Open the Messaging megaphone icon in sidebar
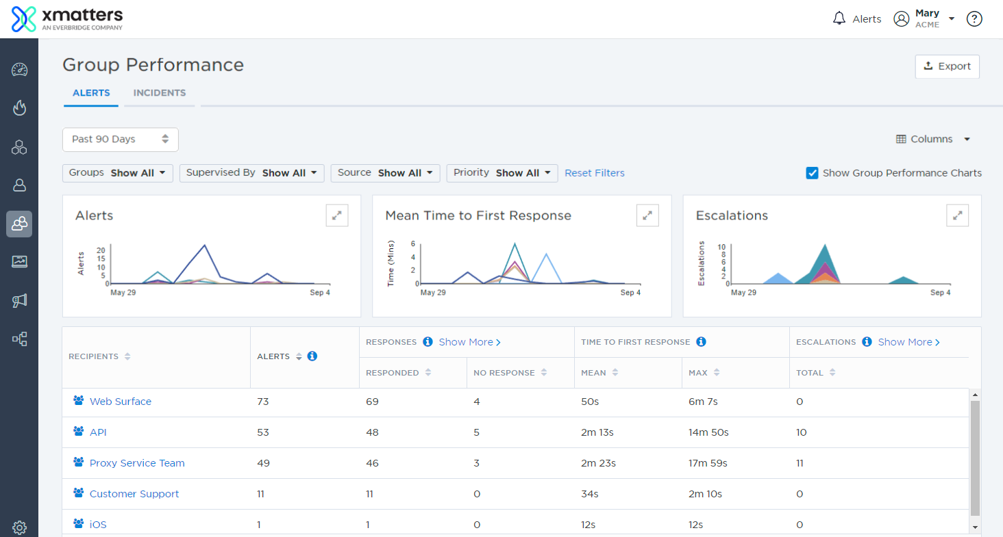This screenshot has width=1003, height=537. tap(19, 300)
